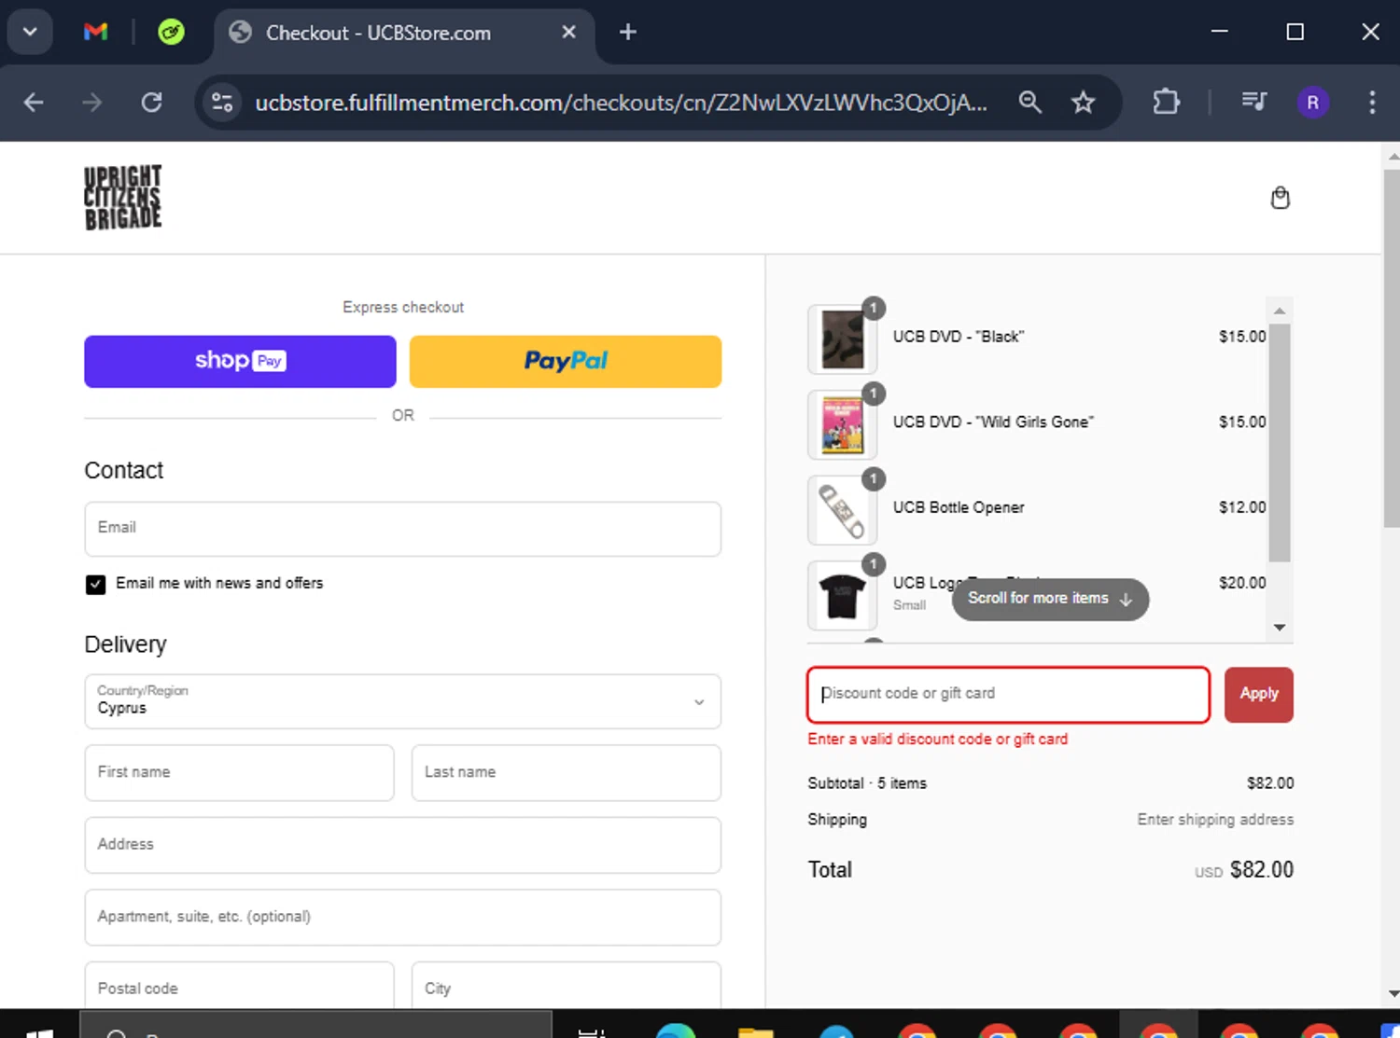Click the Last name field
This screenshot has height=1038, width=1400.
(566, 772)
